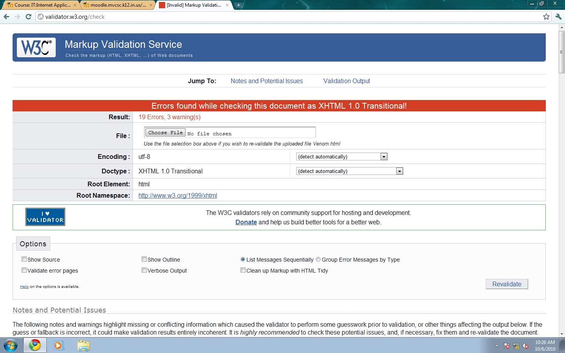
Task: Follow the Donate link
Action: point(246,222)
